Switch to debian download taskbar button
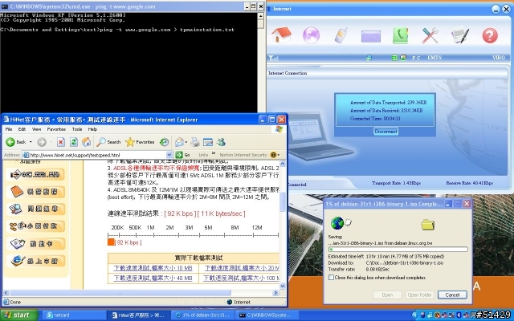The image size is (514, 321). click(202, 315)
